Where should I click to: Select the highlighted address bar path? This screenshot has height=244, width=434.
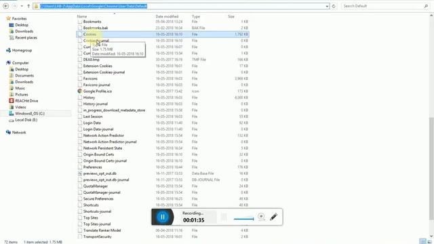click(x=94, y=6)
